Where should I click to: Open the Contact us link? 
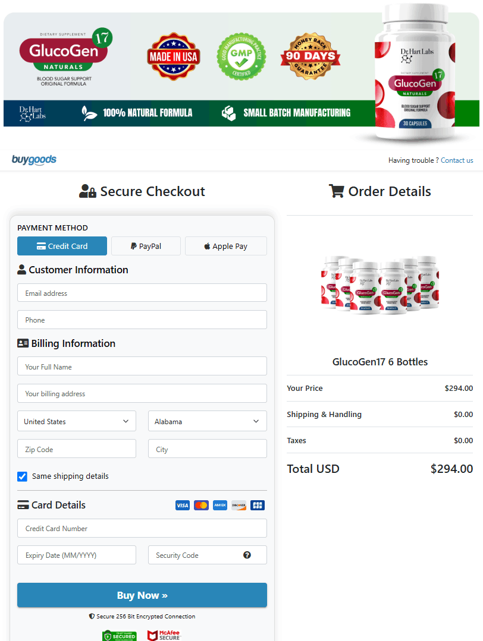[457, 160]
